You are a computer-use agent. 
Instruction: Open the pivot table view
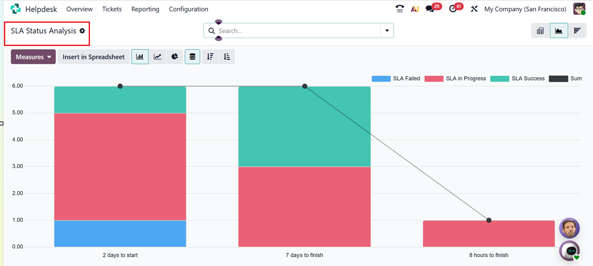click(540, 31)
